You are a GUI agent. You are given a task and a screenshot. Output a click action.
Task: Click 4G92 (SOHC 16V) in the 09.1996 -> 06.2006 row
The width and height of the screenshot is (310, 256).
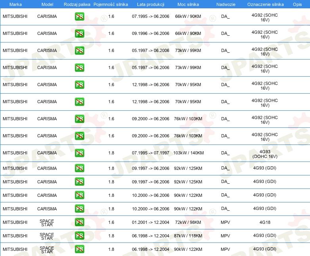point(265,35)
